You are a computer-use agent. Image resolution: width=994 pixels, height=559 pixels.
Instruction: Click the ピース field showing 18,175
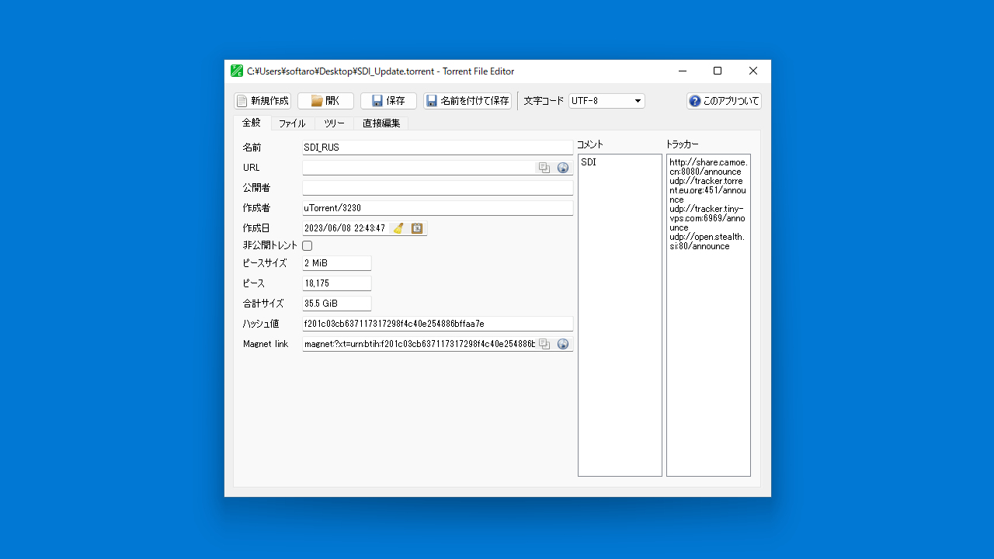(x=337, y=283)
